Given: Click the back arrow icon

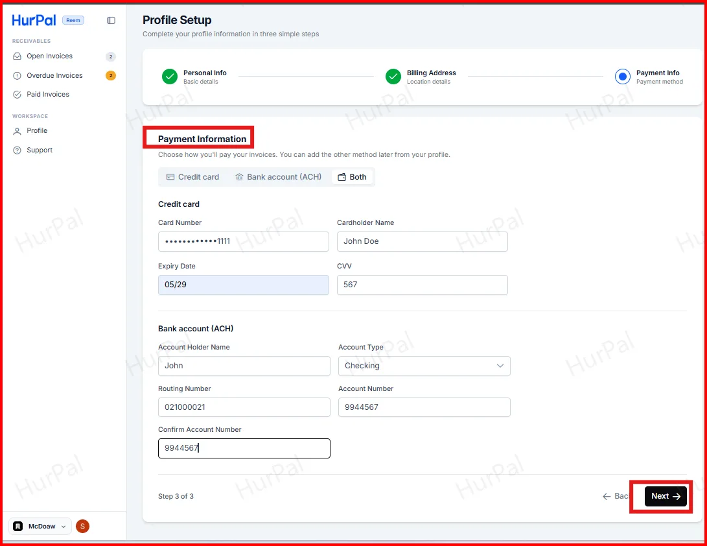Looking at the screenshot, I should pos(607,496).
